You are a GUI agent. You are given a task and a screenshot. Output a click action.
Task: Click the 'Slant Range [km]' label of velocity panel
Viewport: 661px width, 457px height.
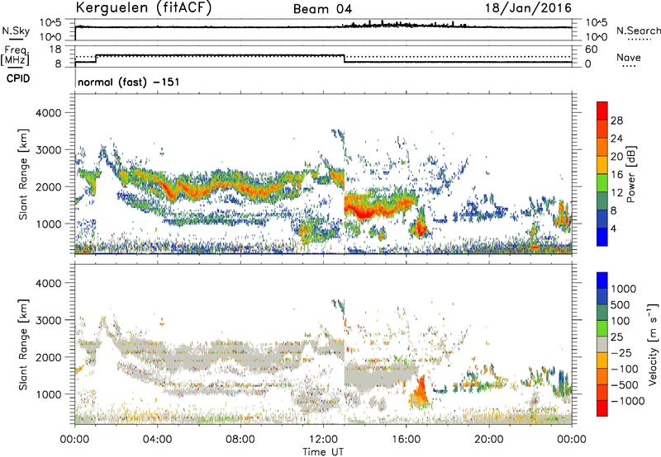click(x=23, y=344)
